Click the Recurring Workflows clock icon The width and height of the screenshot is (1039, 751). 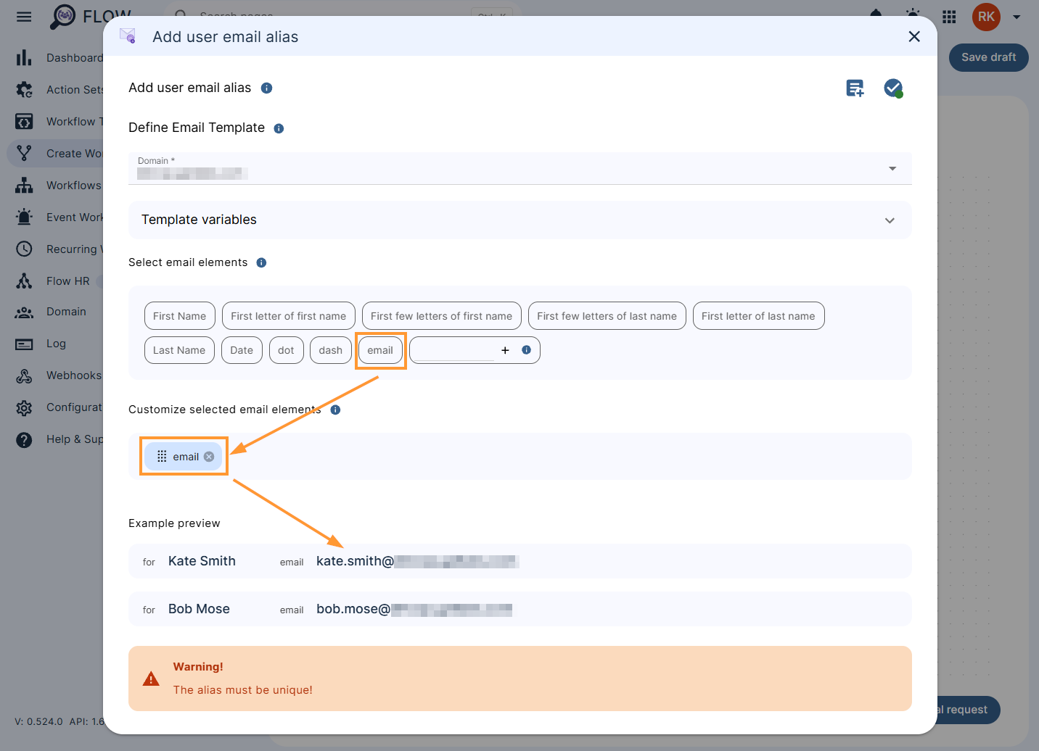point(24,249)
